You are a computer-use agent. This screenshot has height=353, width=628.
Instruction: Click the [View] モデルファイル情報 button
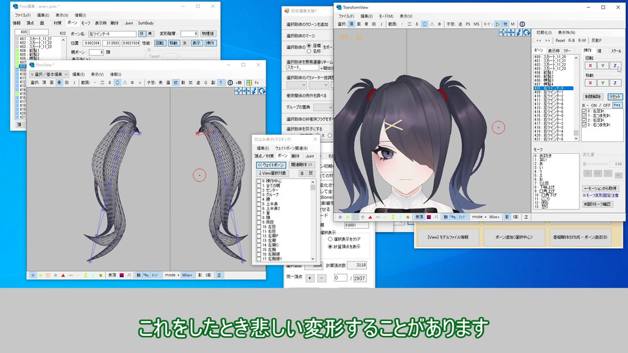pyautogui.click(x=447, y=237)
